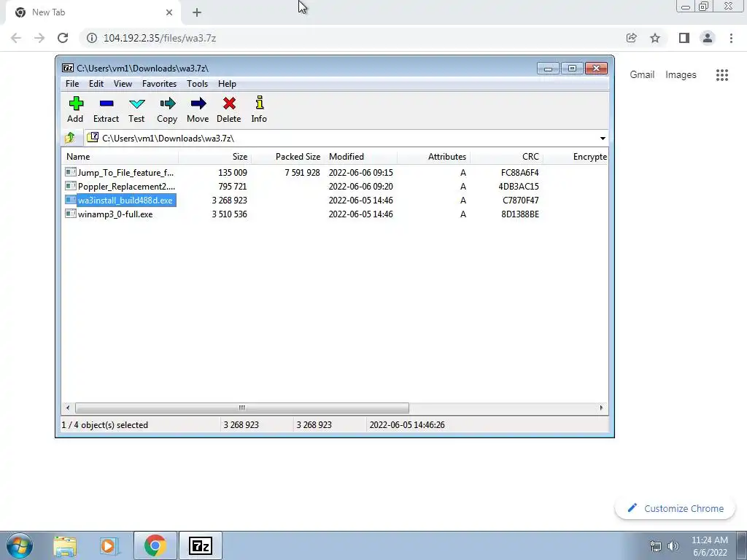Go up one folder level icon
747x560 pixels.
pyautogui.click(x=70, y=138)
